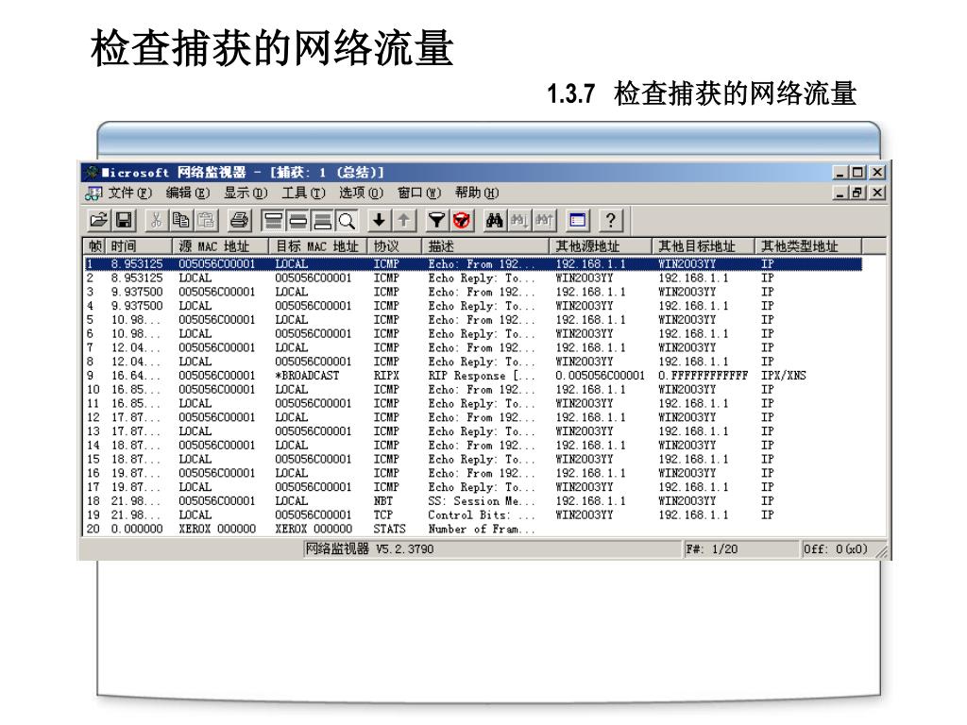
Task: Click the blue window options toolbar icon
Action: click(577, 220)
